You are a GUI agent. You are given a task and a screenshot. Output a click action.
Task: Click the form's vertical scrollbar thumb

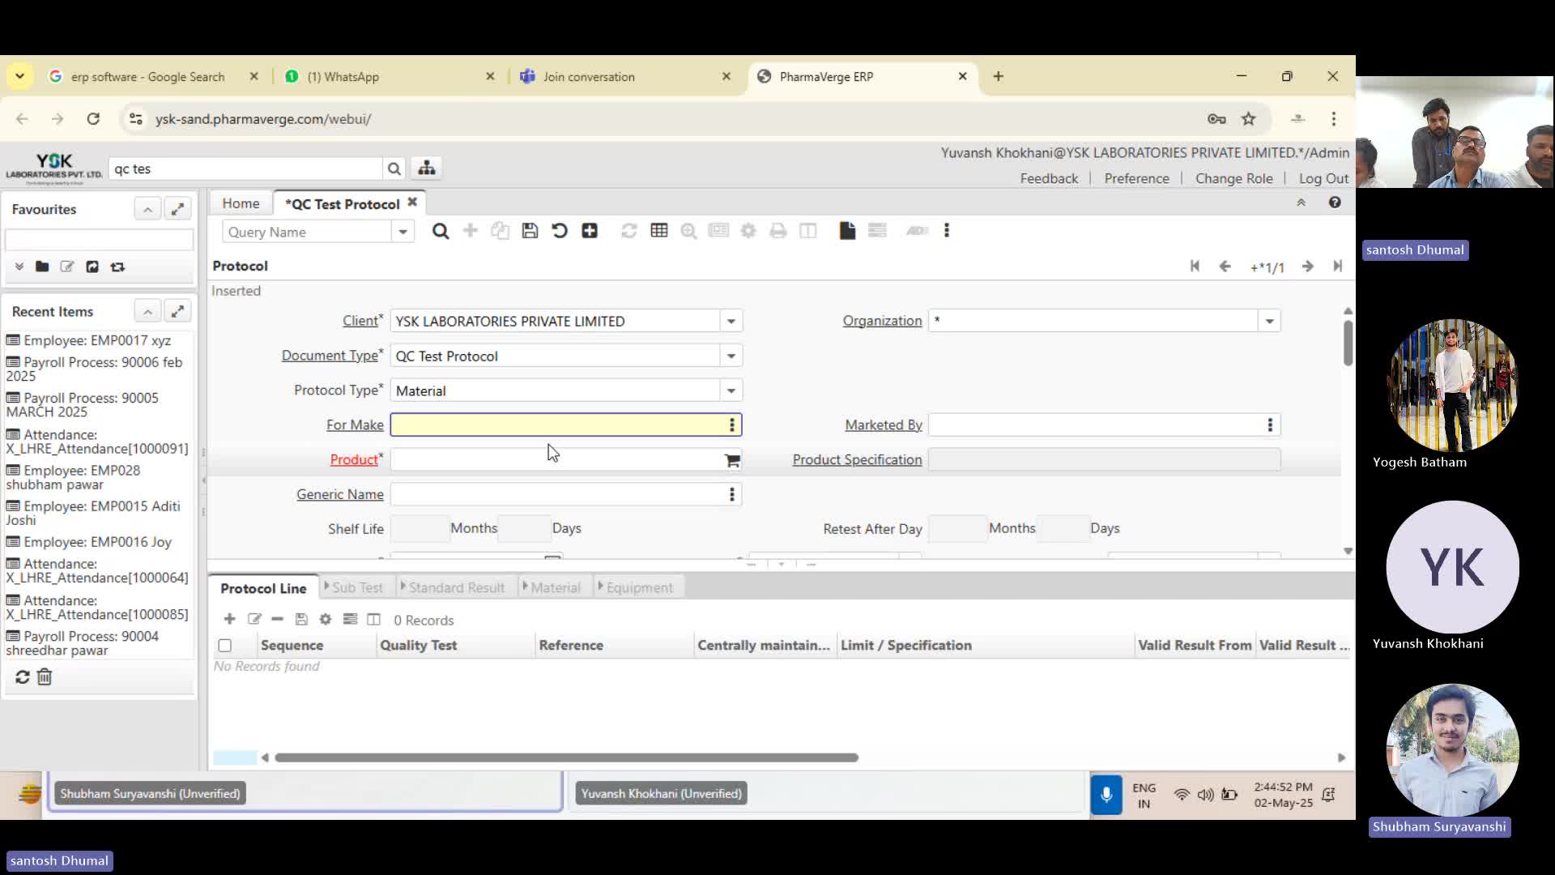[x=1348, y=343]
